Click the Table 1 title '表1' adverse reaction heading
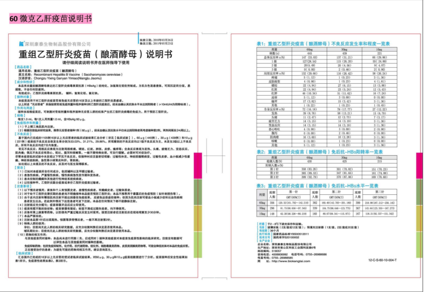Image resolution: width=424 pixels, height=292 pixels. 323,44
